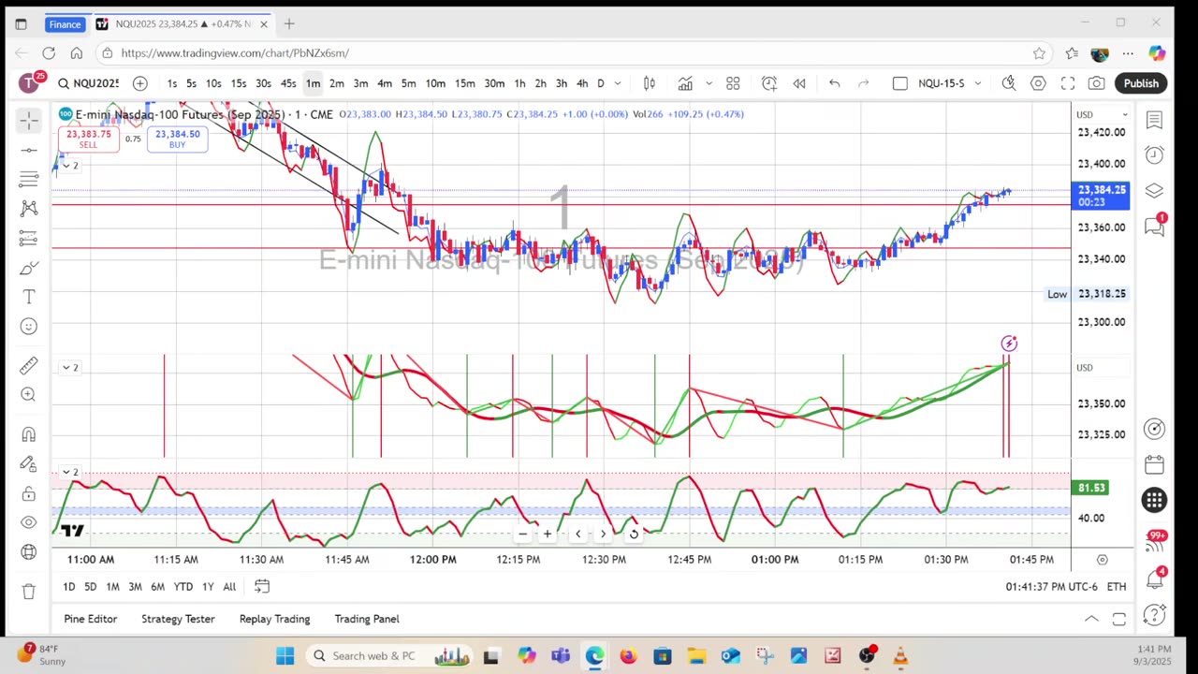Open the watchlist panel icon
The height and width of the screenshot is (674, 1198).
tap(1154, 120)
